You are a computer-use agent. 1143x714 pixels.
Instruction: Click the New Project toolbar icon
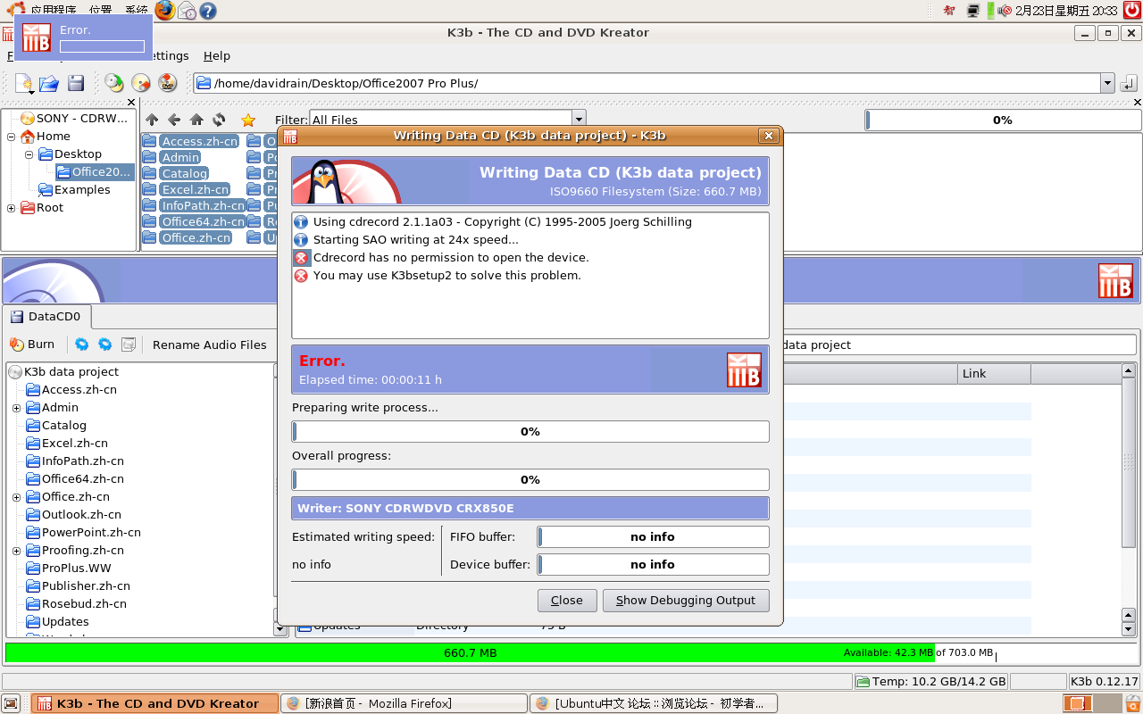pyautogui.click(x=24, y=83)
